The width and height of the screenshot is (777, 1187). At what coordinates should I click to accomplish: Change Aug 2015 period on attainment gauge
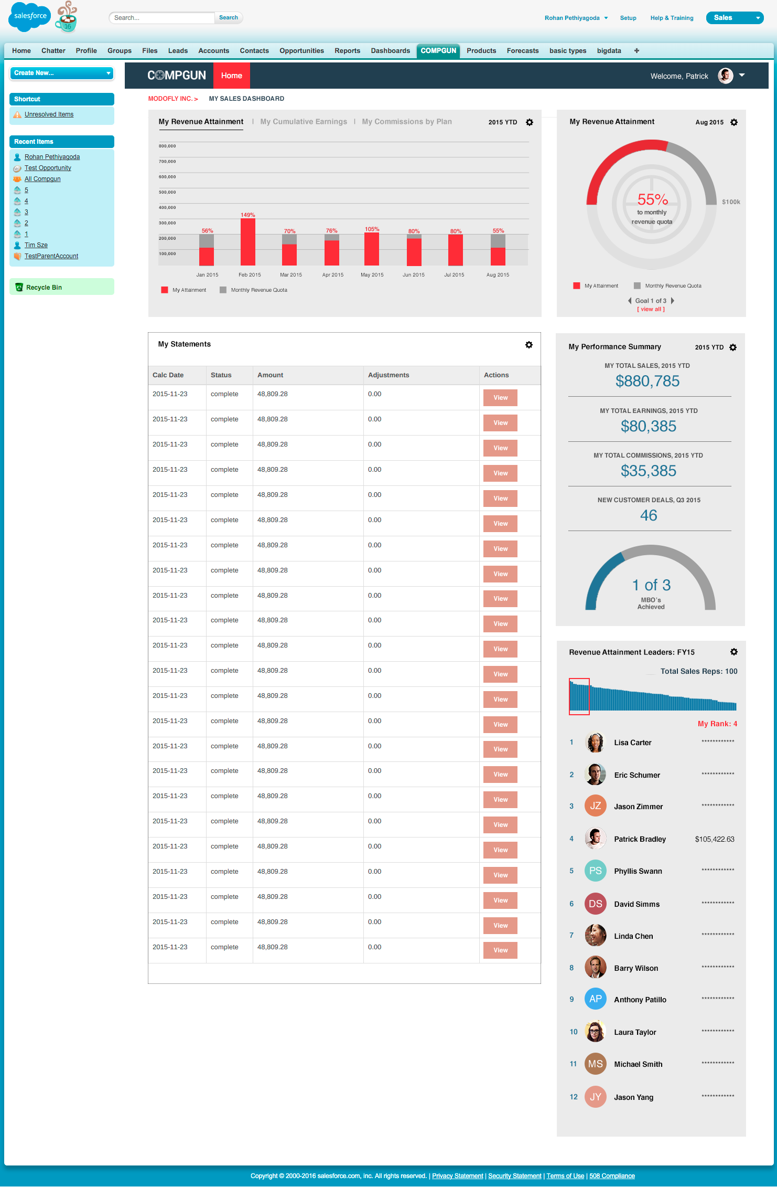(709, 122)
